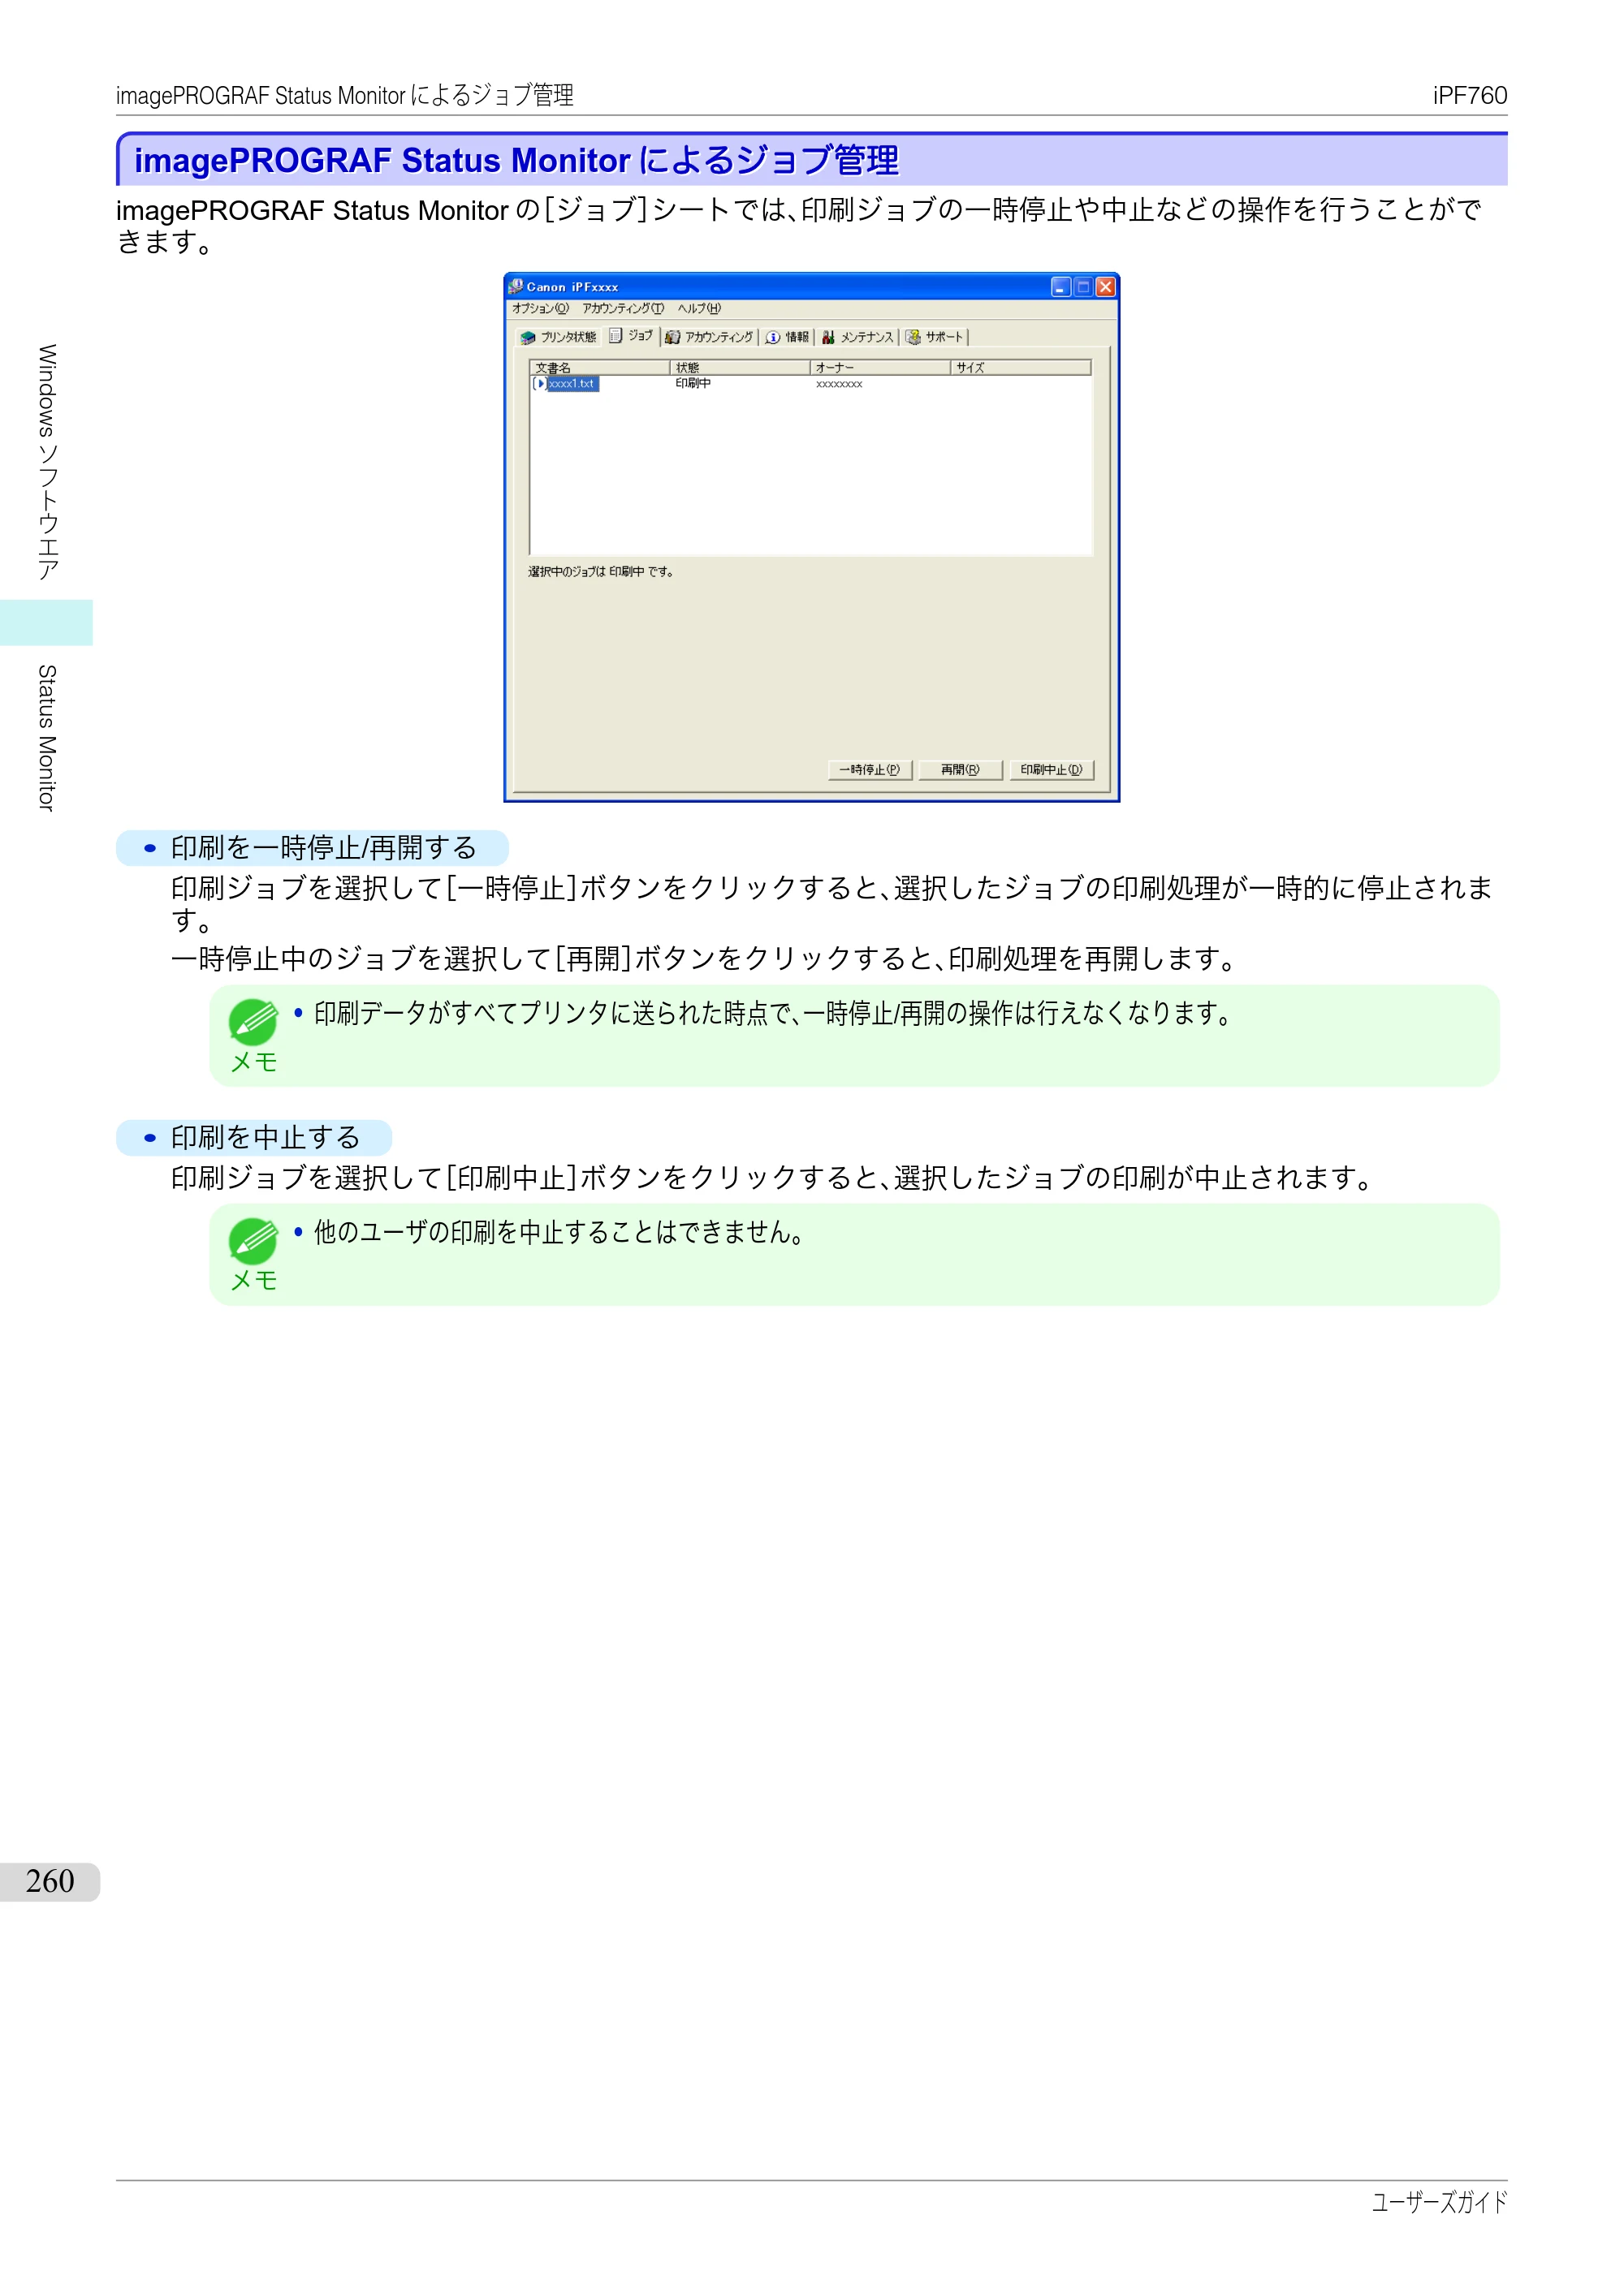This screenshot has width=1624, height=2296.
Task: Click the green memo icon above 印刷データ note
Action: click(253, 1022)
